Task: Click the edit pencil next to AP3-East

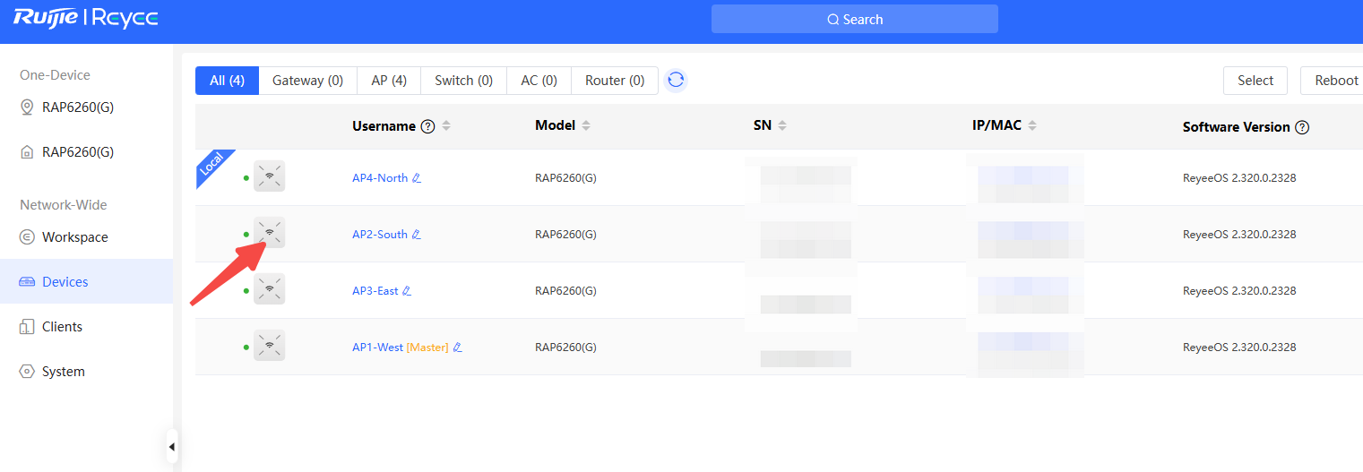Action: click(x=407, y=291)
